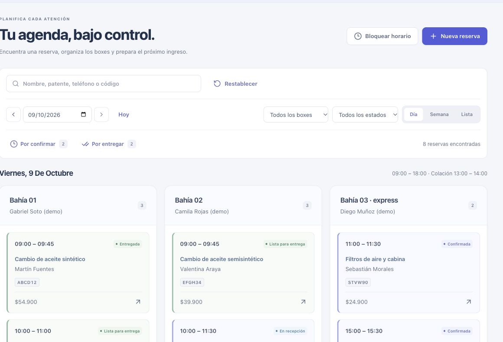Click the Restablecer reset arrow icon
Viewport: 503px width, 342px height.
click(217, 84)
